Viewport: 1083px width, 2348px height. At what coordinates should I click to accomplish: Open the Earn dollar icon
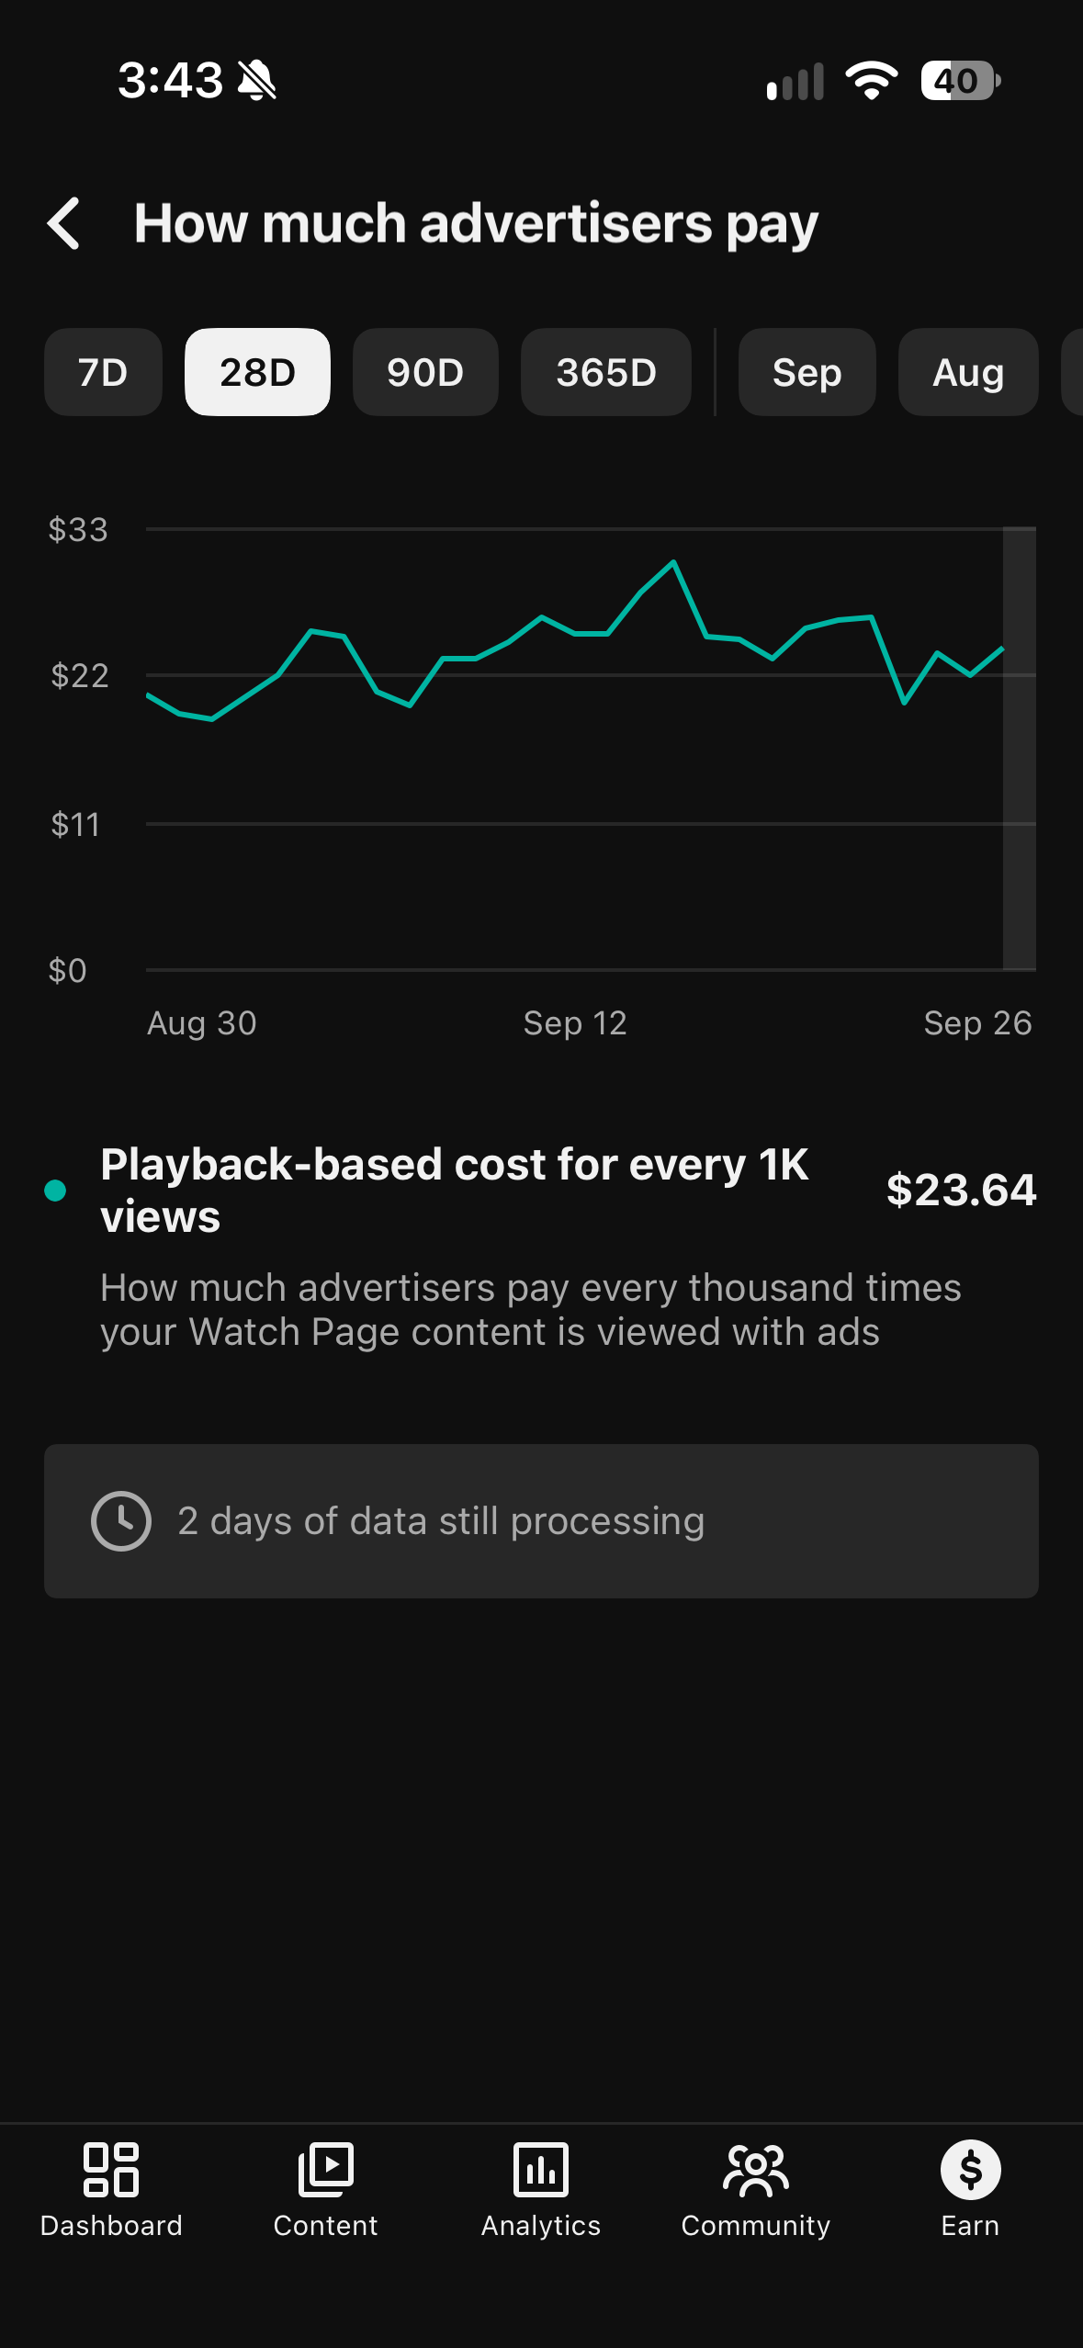pos(971,2170)
